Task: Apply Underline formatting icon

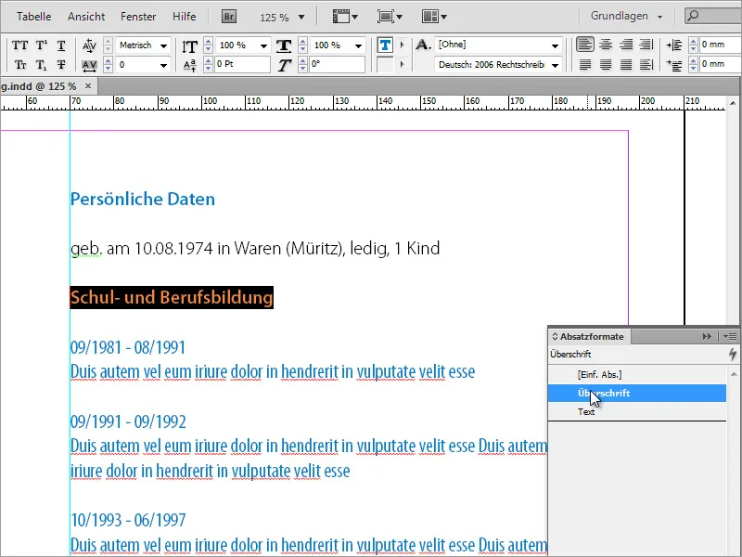Action: (x=61, y=45)
